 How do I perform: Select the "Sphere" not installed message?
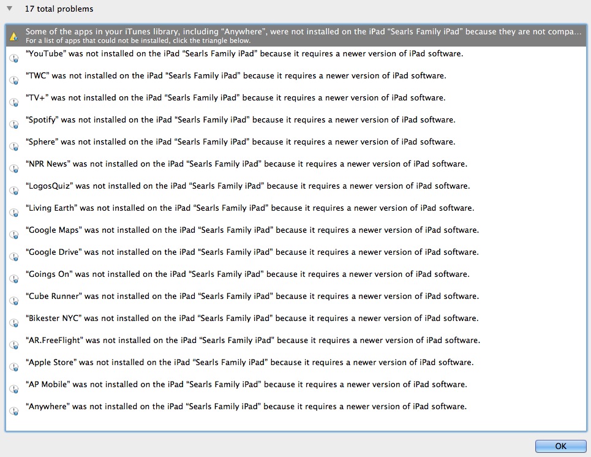click(240, 142)
